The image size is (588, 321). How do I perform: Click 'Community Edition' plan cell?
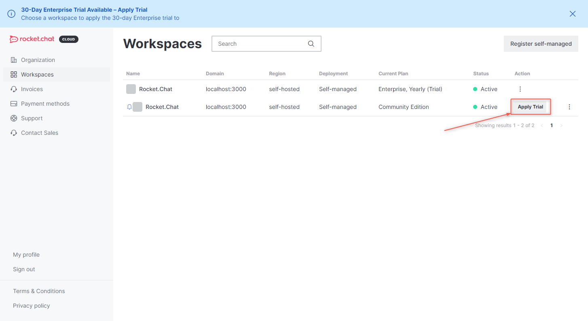pyautogui.click(x=404, y=107)
